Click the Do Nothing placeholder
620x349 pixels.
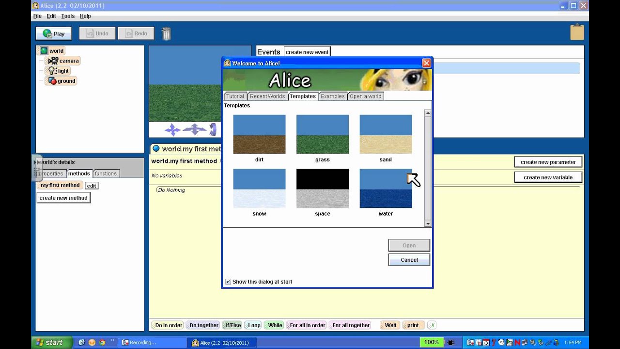(x=171, y=190)
